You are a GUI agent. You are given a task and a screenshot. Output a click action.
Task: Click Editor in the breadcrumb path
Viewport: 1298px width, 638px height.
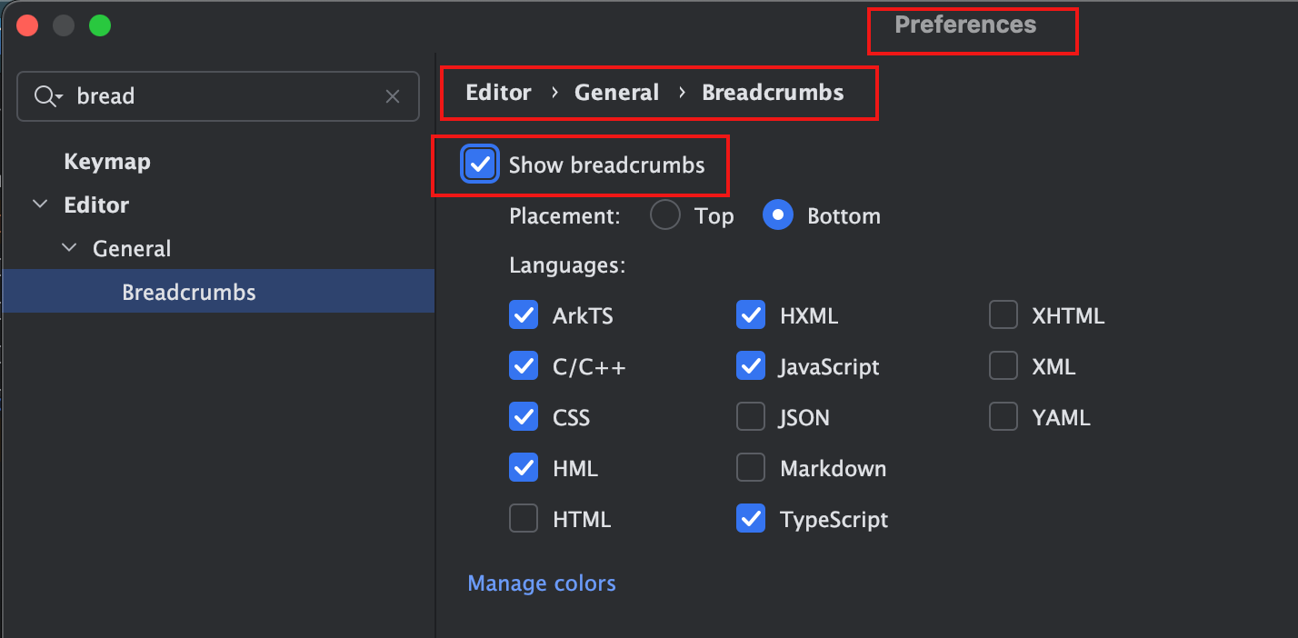coord(498,93)
